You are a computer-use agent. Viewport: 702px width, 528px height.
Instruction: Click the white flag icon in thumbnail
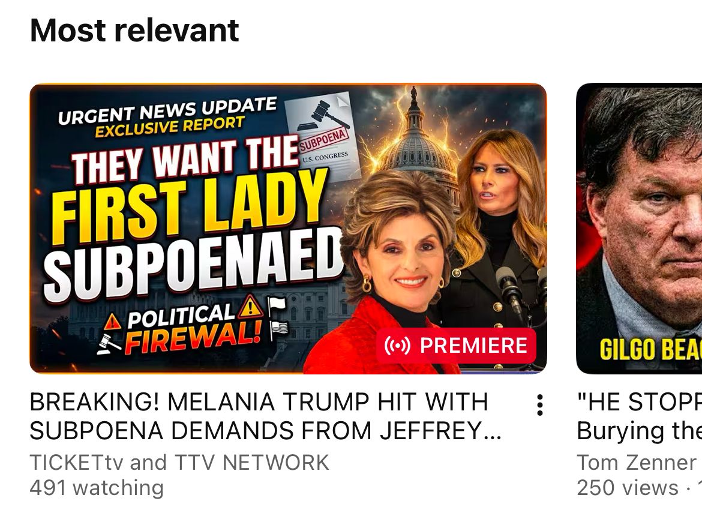[276, 306]
